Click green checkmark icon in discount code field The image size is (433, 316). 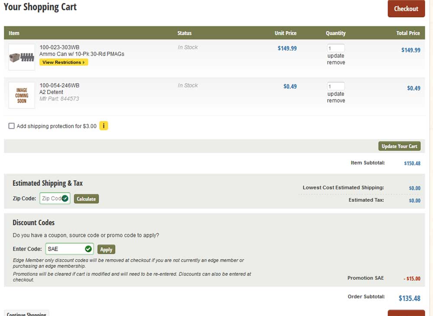[x=88, y=249]
